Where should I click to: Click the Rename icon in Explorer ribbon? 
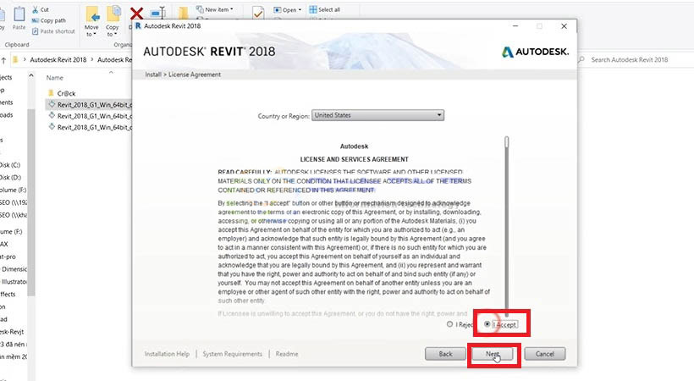[157, 13]
